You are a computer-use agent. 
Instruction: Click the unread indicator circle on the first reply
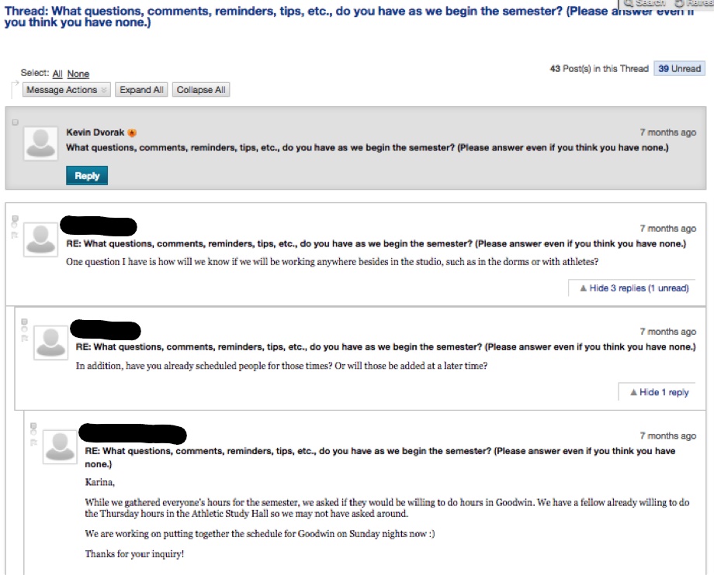click(x=14, y=225)
